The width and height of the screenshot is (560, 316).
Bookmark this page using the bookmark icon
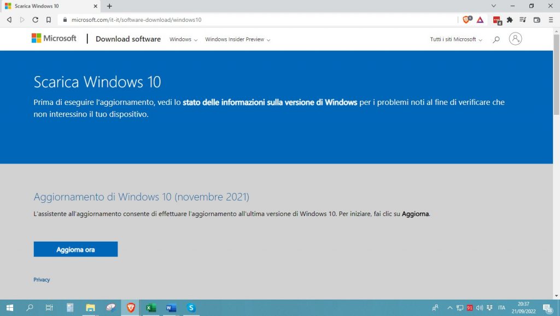pos(49,20)
